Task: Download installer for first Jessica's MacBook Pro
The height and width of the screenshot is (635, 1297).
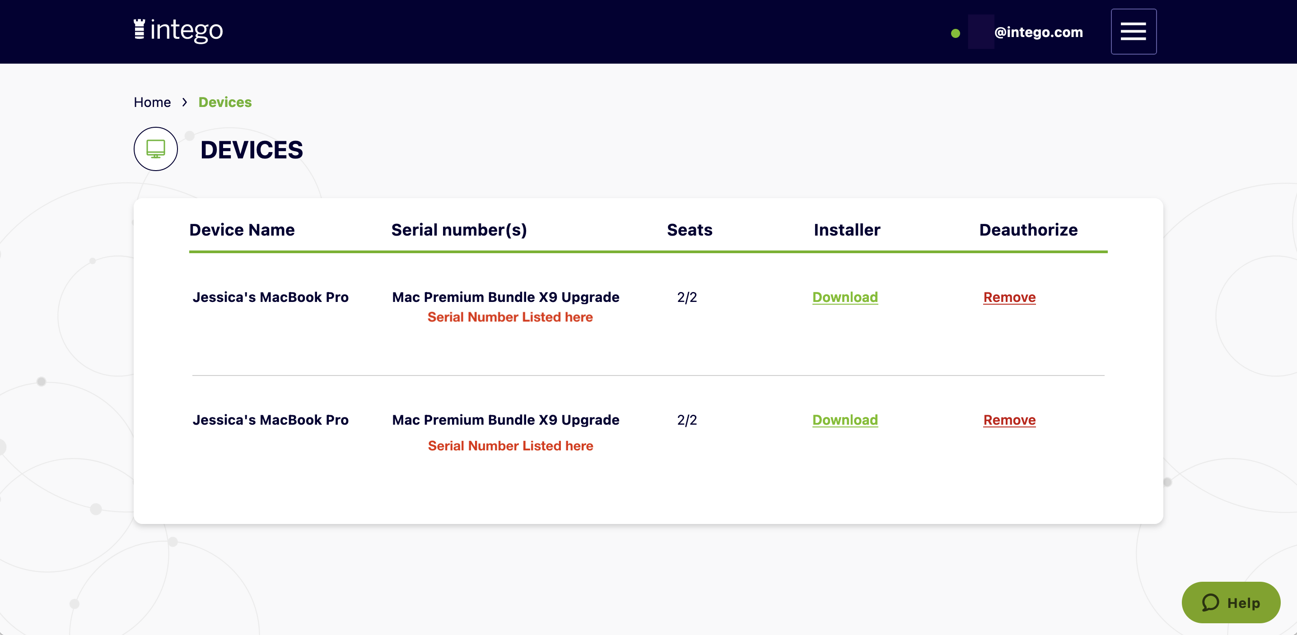Action: click(845, 296)
